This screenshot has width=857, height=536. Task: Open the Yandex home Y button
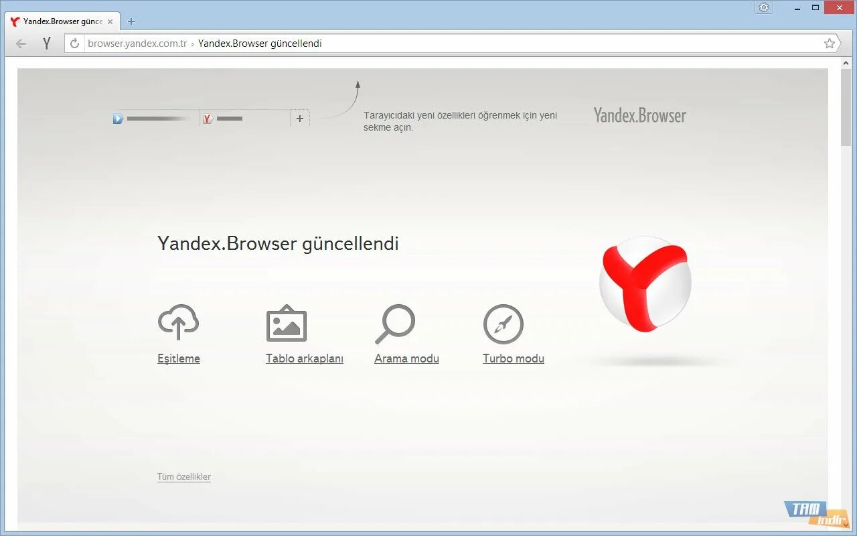[47, 44]
